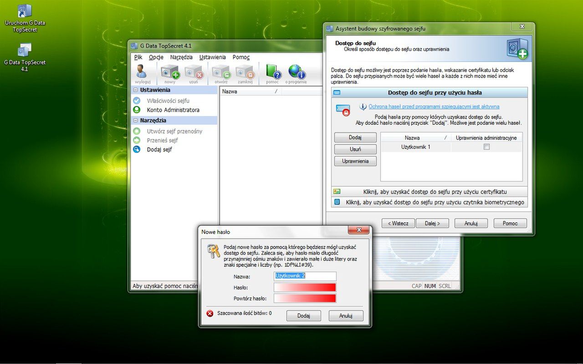Click the Uprawnienia button in the wizard
Screen dimensions: 583x364
pyautogui.click(x=355, y=161)
